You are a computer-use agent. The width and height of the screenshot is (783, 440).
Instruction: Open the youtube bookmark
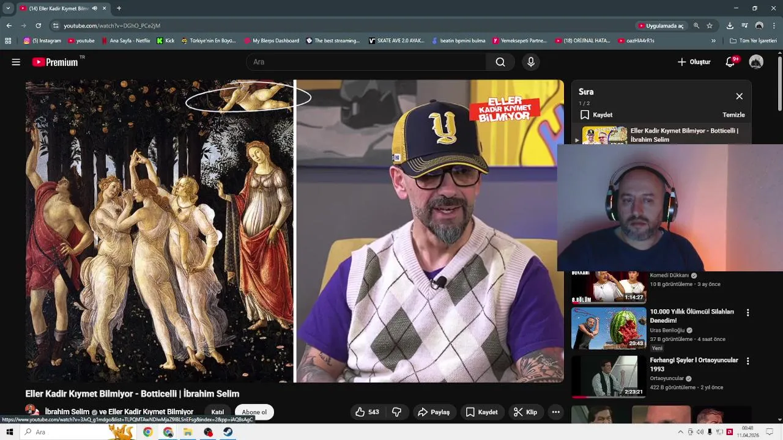[81, 41]
